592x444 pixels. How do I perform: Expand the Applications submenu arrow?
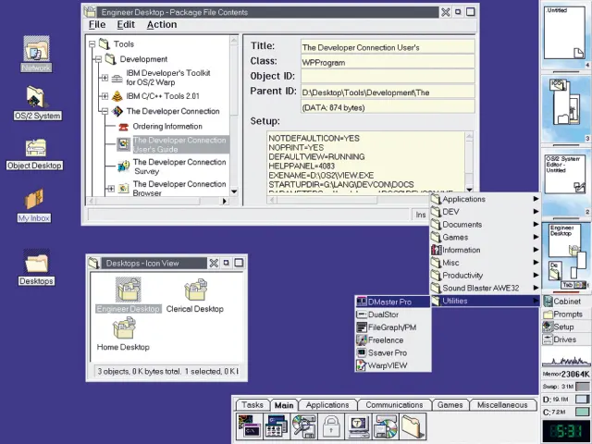click(x=536, y=199)
